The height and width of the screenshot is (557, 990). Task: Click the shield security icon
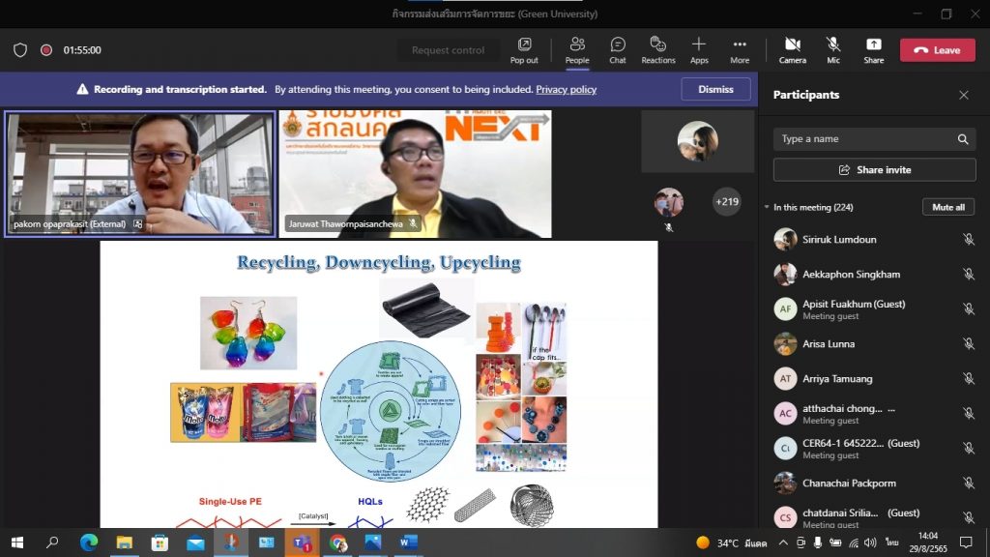click(20, 50)
